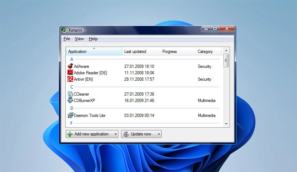Click the refresh icon on Update now

pos(126,134)
